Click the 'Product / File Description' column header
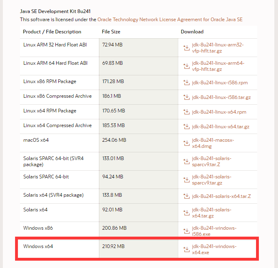Image resolution: width=278 pixels, height=268 pixels. (52, 32)
